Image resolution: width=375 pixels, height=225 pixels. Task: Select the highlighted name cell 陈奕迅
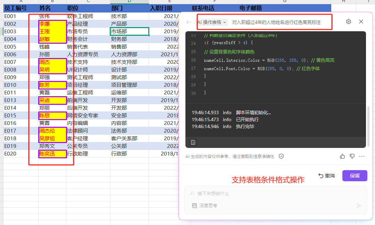click(52, 154)
